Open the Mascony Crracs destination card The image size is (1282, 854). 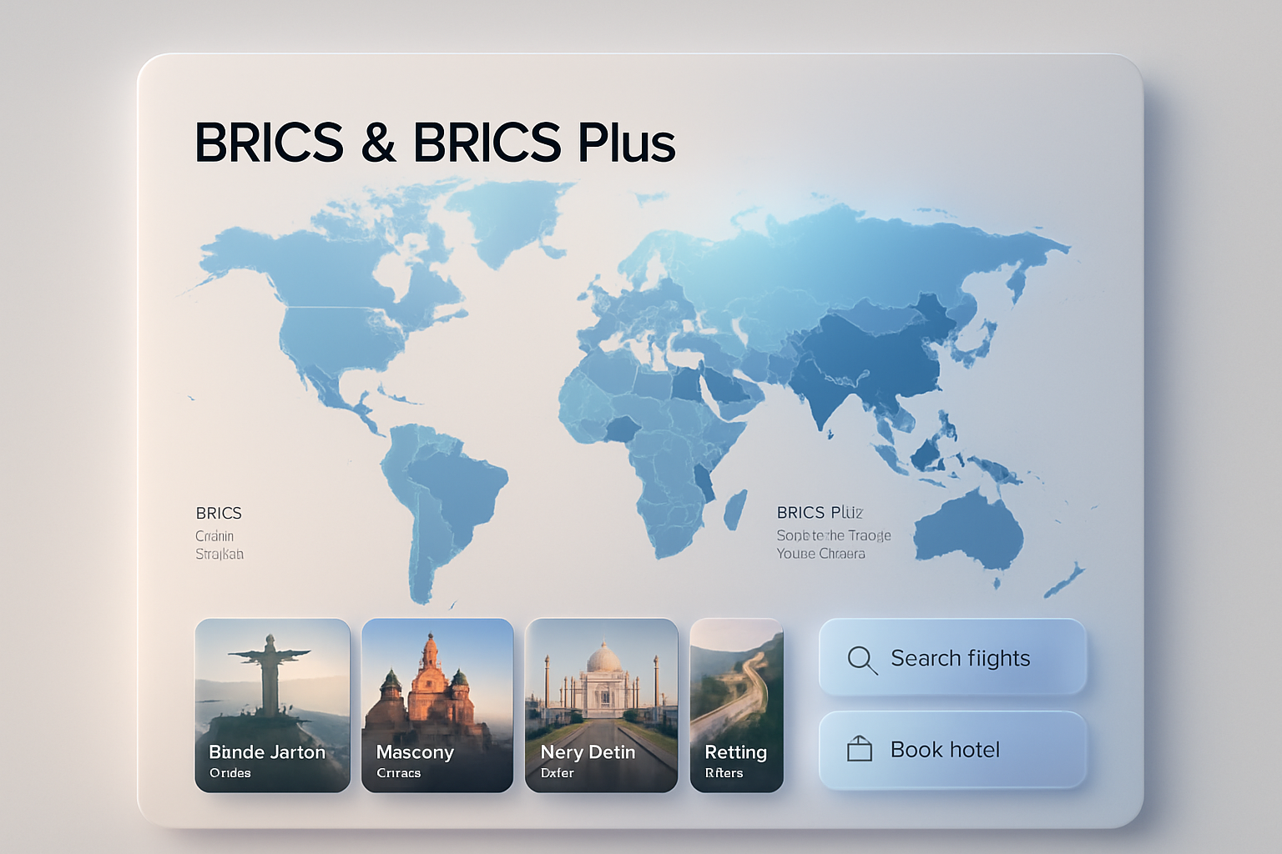pyautogui.click(x=437, y=705)
